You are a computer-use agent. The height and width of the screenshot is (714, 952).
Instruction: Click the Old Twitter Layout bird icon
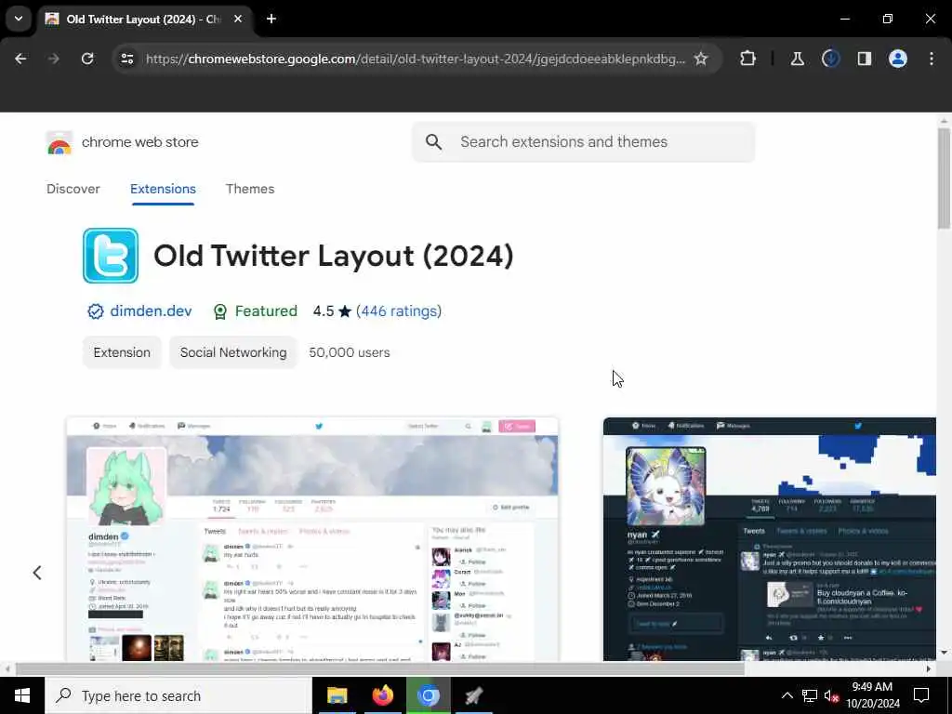point(111,256)
